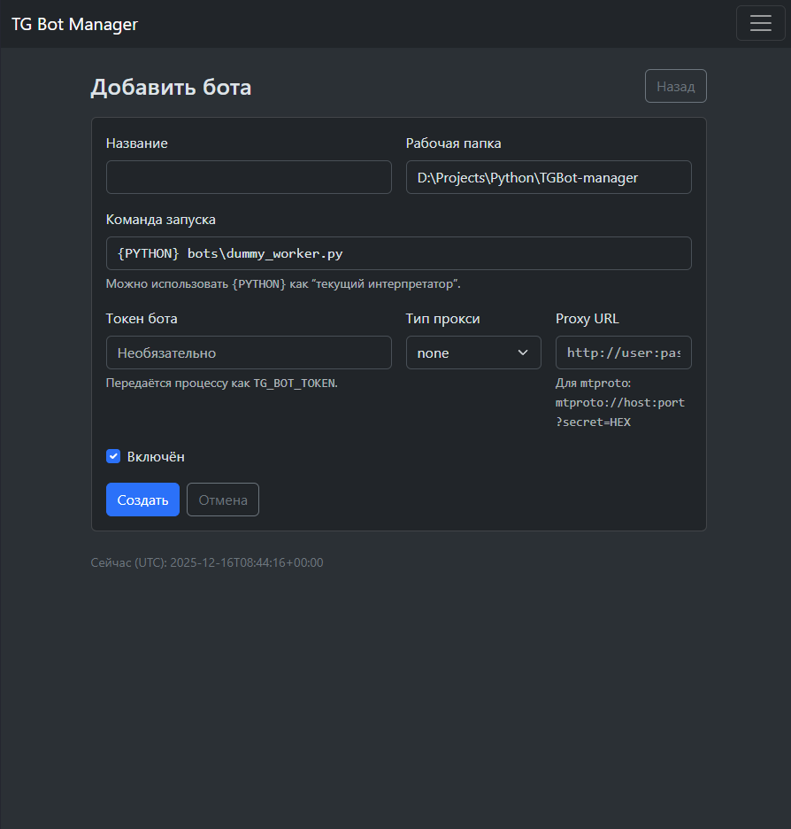791x829 pixels.
Task: Focus the Токен бота input field
Action: (x=249, y=353)
